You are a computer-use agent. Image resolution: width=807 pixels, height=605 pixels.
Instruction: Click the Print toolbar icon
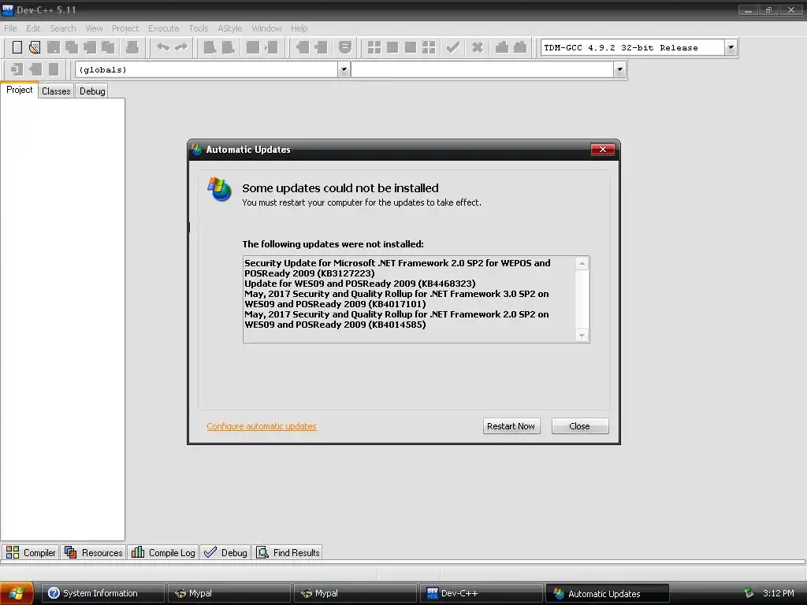(x=132, y=47)
